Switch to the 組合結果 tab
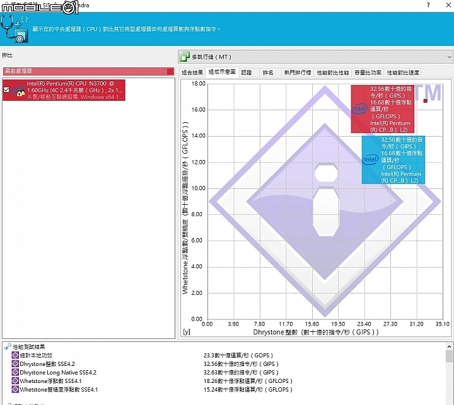The width and height of the screenshot is (454, 405). (192, 72)
